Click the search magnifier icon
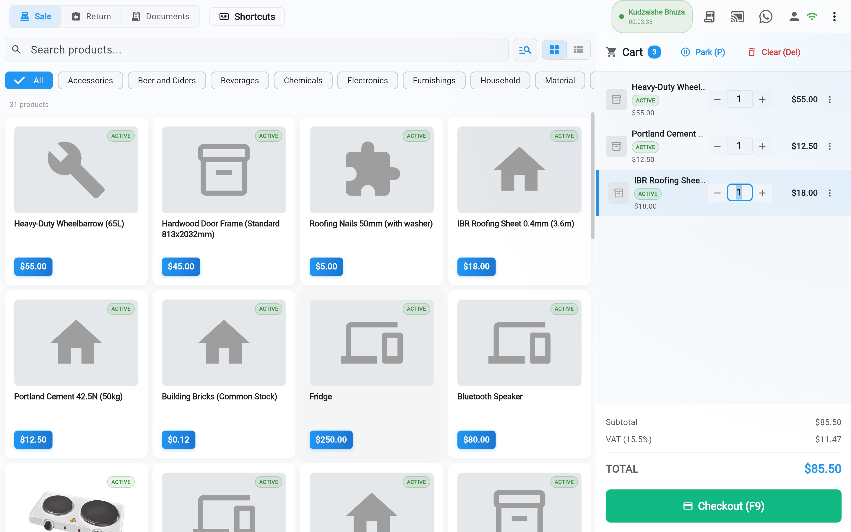 coord(16,50)
